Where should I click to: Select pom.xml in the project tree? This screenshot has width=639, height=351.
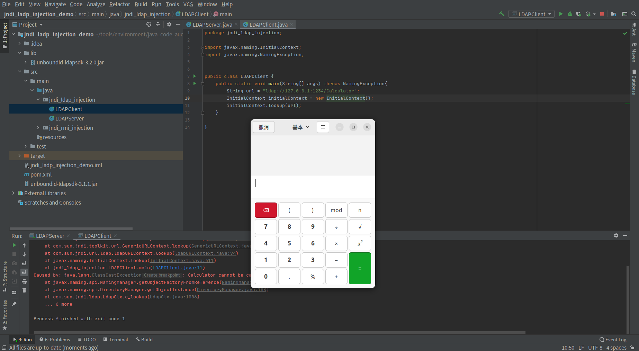[x=38, y=174]
